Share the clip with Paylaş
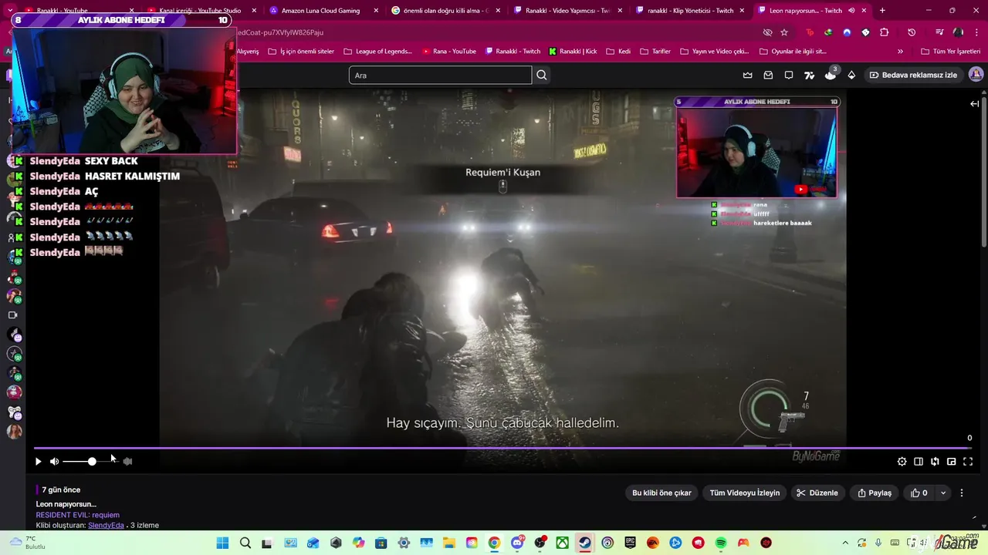Screen dimensions: 988x555 tap(874, 493)
